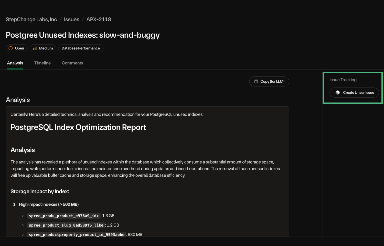Click the orange status circle in the Open badge
Image resolution: width=384 pixels, height=246 pixels.
pos(11,48)
